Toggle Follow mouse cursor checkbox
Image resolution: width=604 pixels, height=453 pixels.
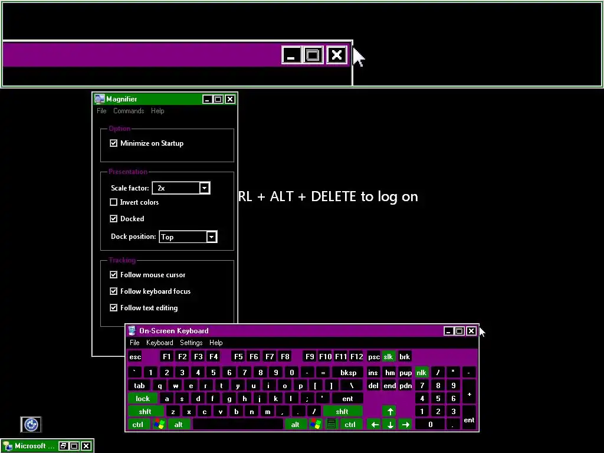point(113,275)
